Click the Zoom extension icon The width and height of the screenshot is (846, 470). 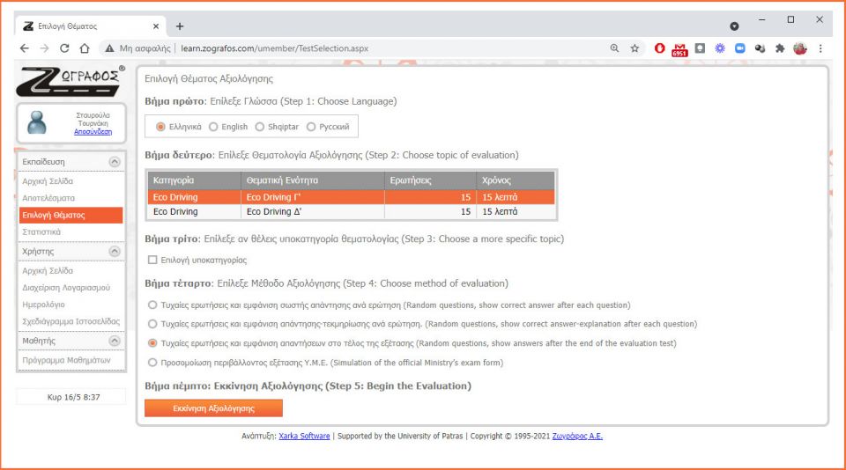point(739,49)
